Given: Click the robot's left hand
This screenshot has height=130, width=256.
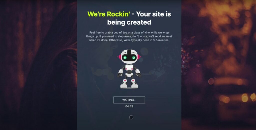Looking at the screenshot, I should (x=119, y=75).
